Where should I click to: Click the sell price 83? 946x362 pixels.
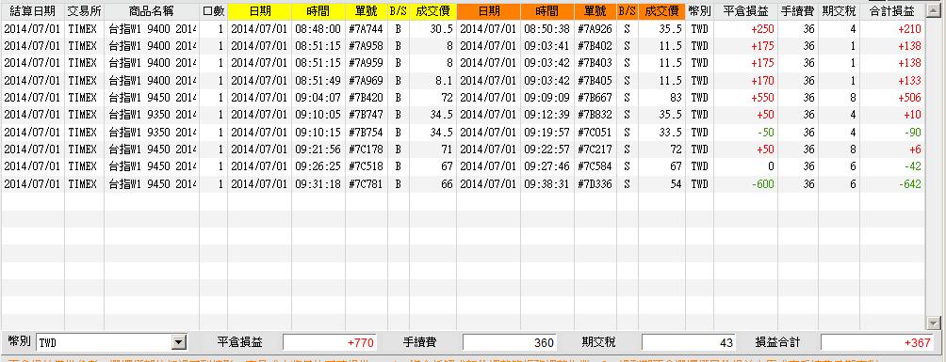tap(676, 97)
